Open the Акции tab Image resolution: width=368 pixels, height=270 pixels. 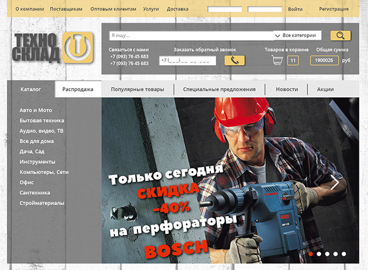325,89
